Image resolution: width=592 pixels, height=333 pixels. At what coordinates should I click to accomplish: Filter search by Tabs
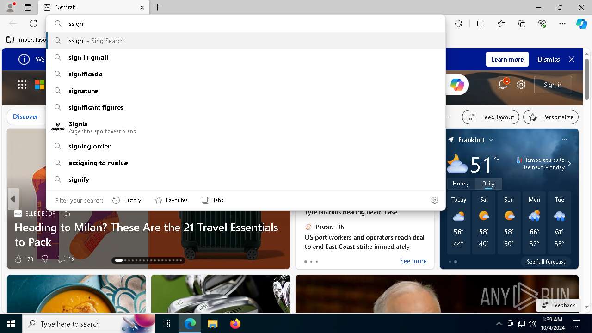212,200
